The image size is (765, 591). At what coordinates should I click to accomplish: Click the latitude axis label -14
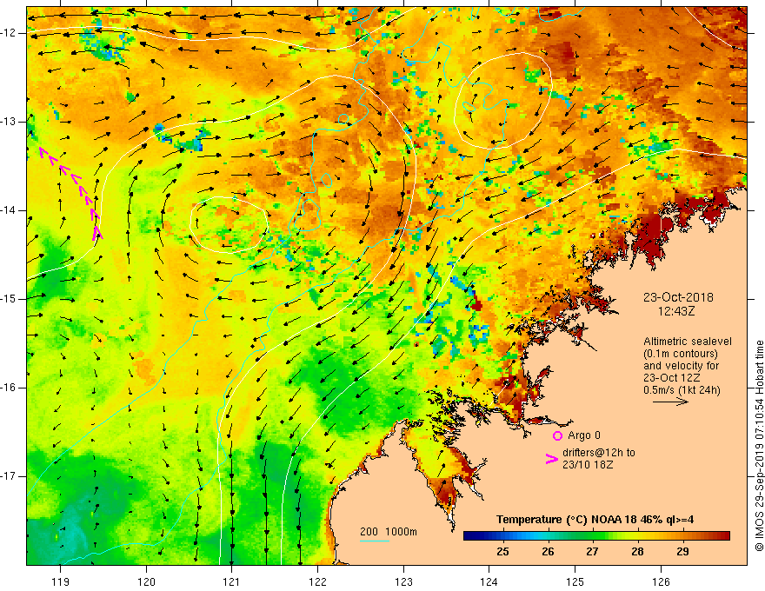coord(10,210)
